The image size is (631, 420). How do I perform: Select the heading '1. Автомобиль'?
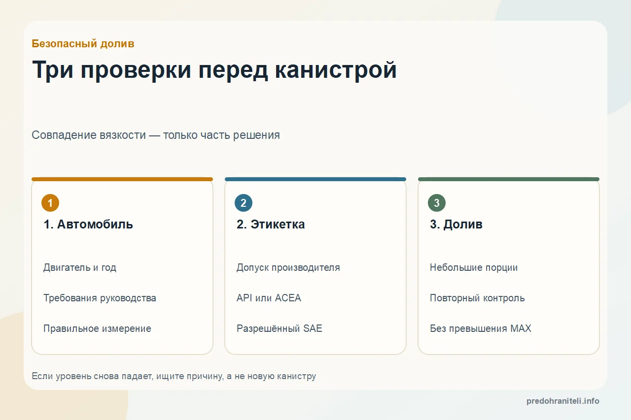[x=88, y=225]
